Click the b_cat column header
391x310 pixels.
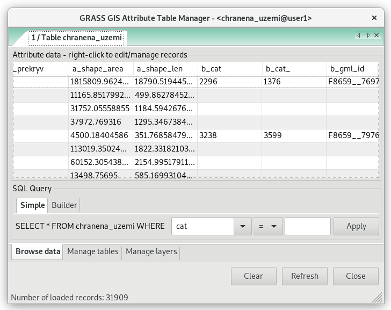[230, 69]
